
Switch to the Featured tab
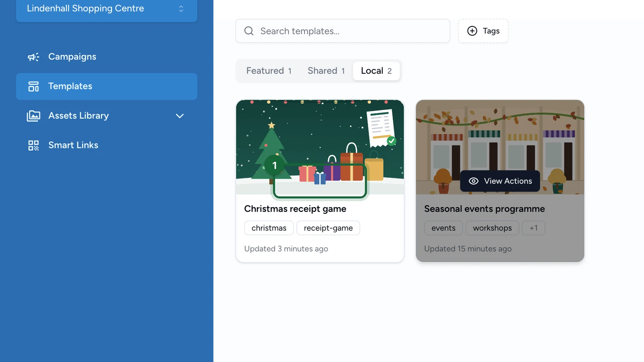[268, 71]
